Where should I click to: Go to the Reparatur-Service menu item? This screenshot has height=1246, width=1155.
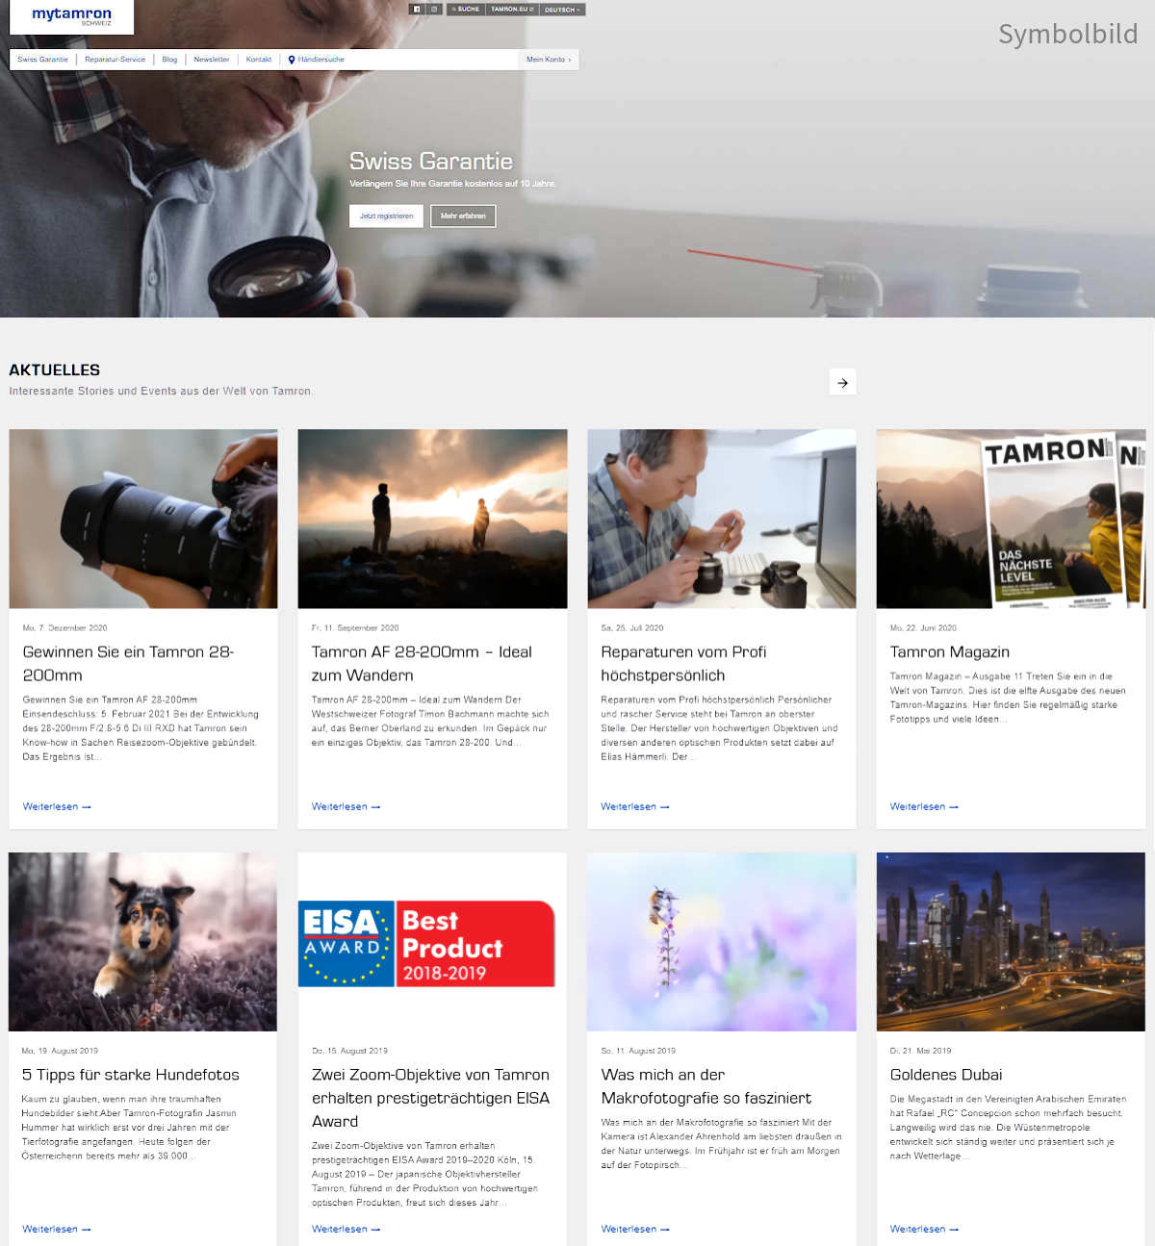click(115, 60)
